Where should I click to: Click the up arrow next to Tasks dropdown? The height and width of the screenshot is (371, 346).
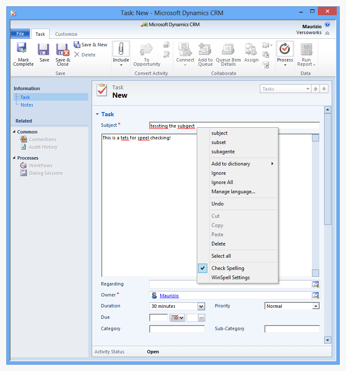click(316, 89)
